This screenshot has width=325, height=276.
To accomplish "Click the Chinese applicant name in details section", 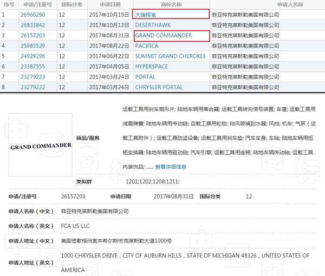I will 95,212.
